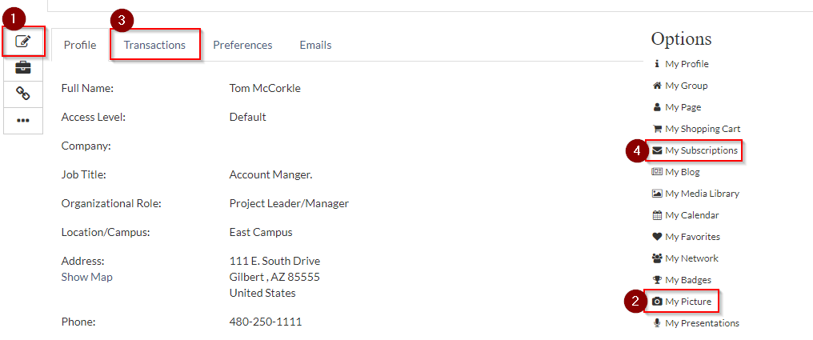Open My Shopping Cart cart icon
The width and height of the screenshot is (813, 340).
pos(657,129)
